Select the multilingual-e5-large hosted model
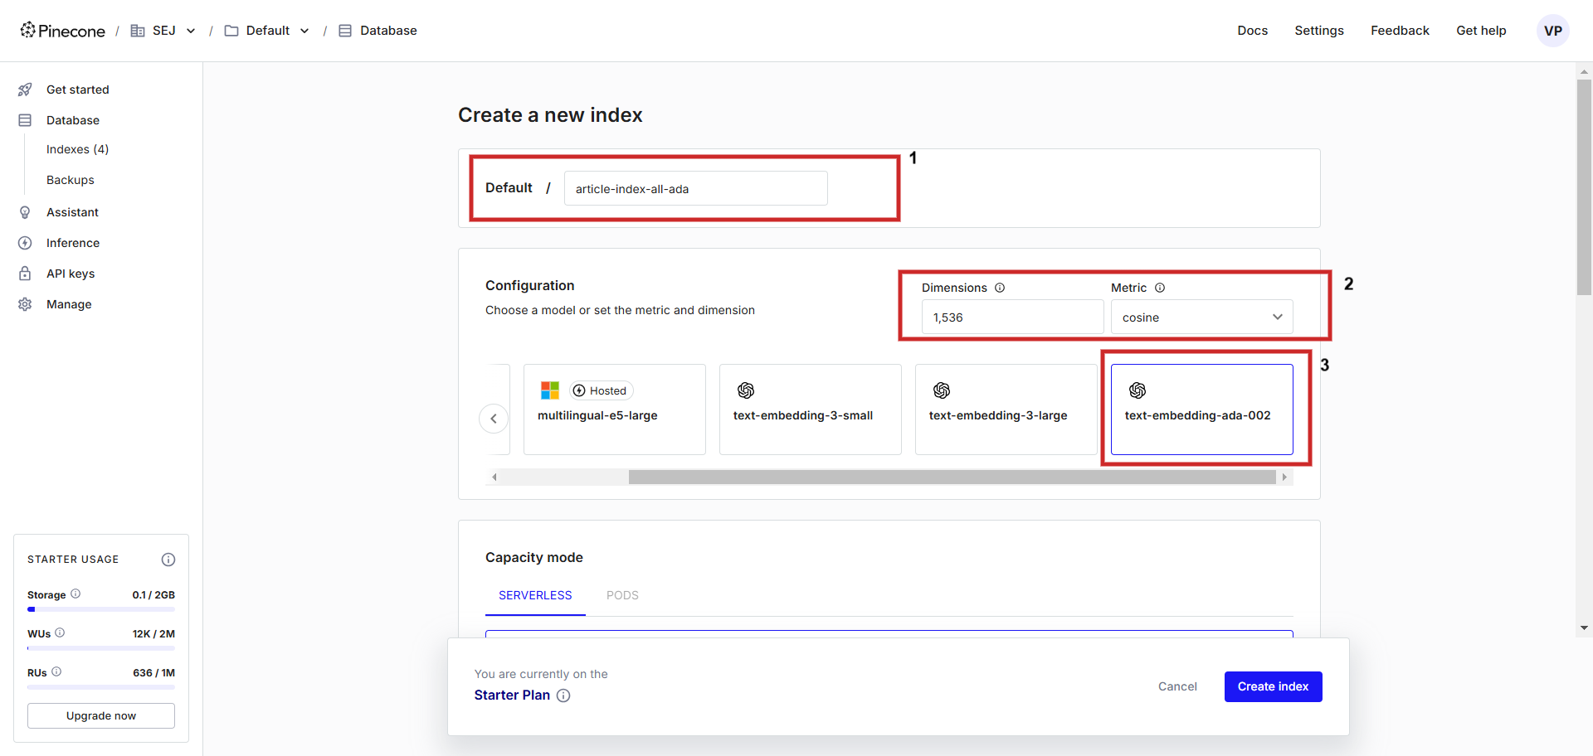The image size is (1593, 756). click(x=614, y=409)
